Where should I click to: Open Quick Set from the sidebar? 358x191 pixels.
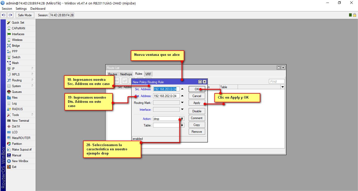coord(18,23)
